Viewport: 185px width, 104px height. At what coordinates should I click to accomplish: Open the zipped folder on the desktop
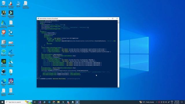click(11, 72)
